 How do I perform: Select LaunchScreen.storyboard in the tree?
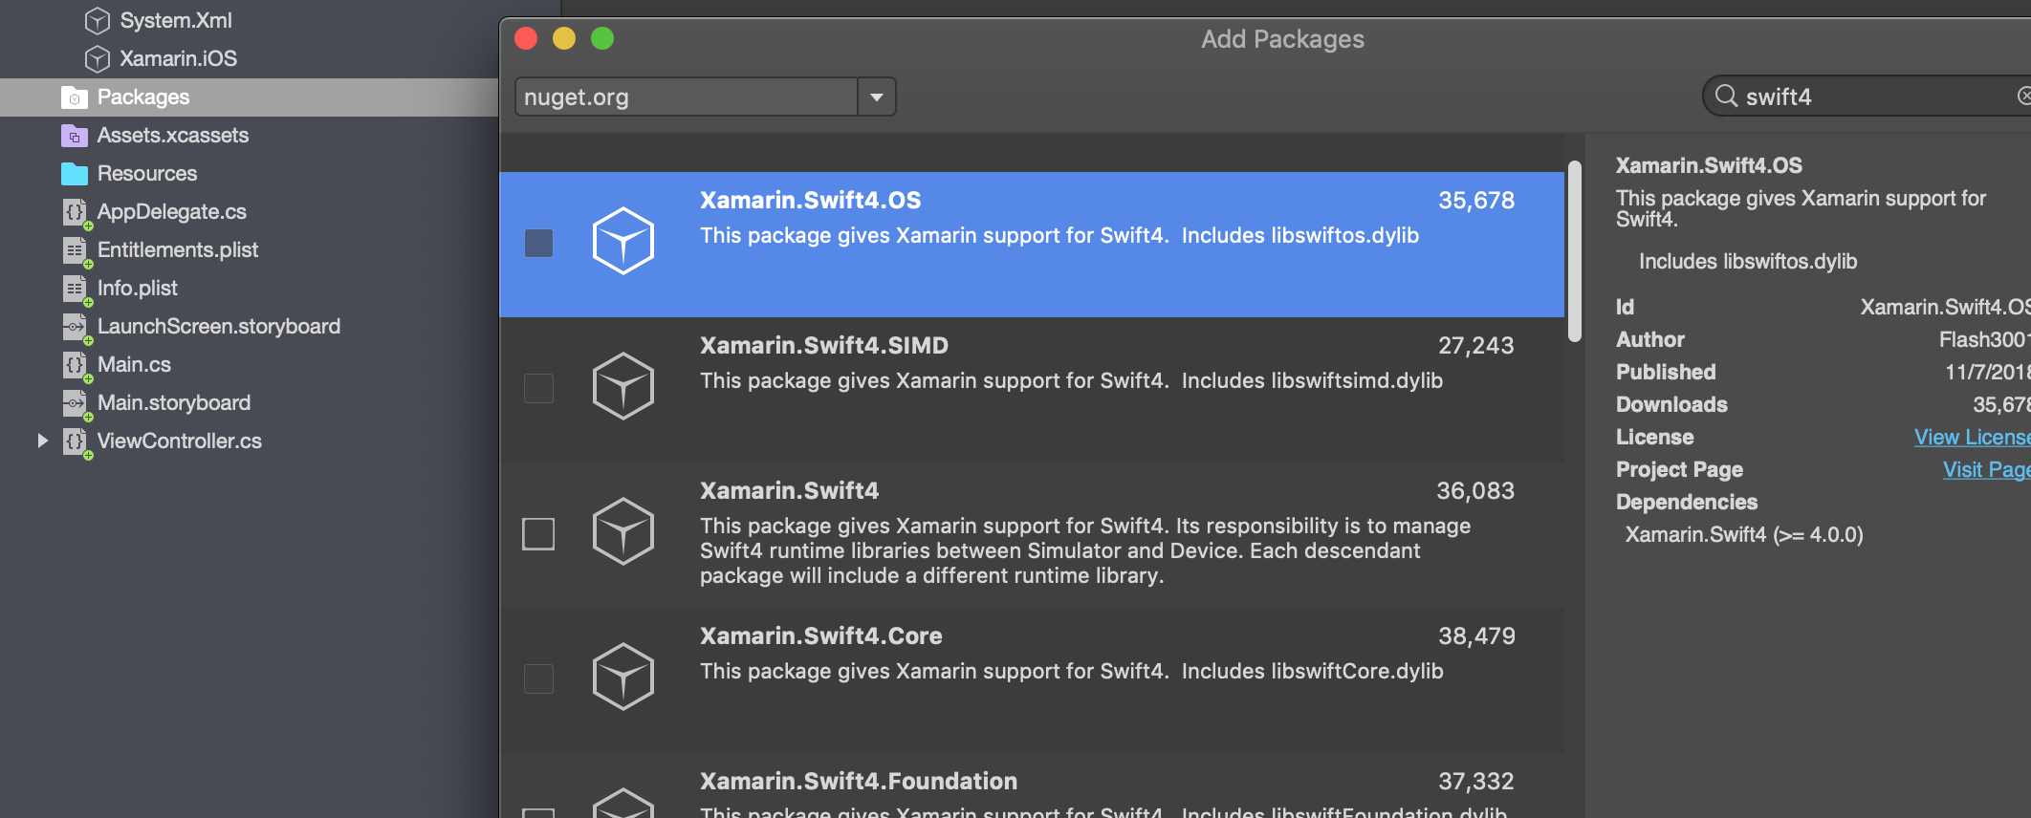(x=218, y=327)
